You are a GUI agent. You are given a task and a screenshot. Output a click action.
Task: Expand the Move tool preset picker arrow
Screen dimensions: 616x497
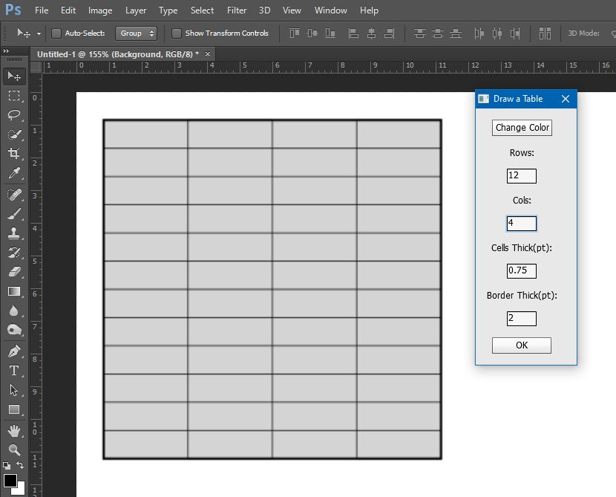(x=39, y=34)
